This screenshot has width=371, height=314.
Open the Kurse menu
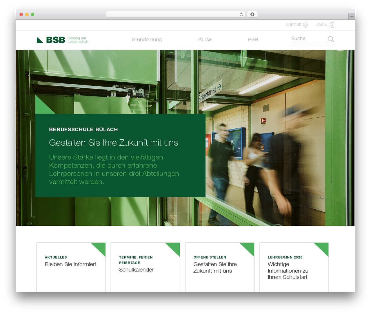(x=205, y=40)
